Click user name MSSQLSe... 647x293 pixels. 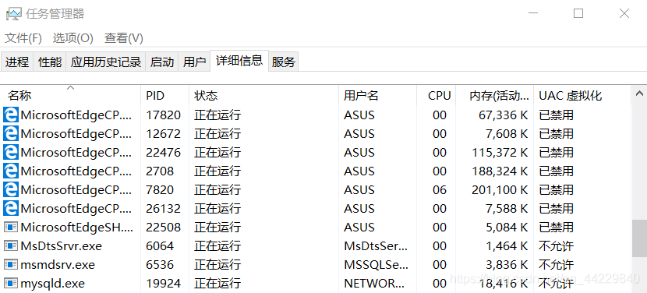pos(376,265)
